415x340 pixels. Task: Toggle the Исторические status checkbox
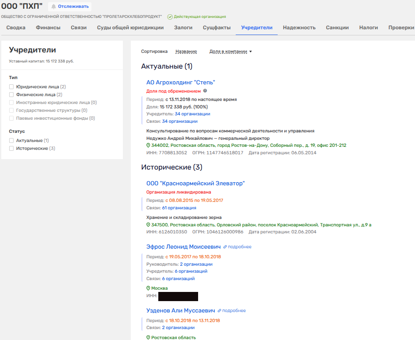click(x=12, y=149)
